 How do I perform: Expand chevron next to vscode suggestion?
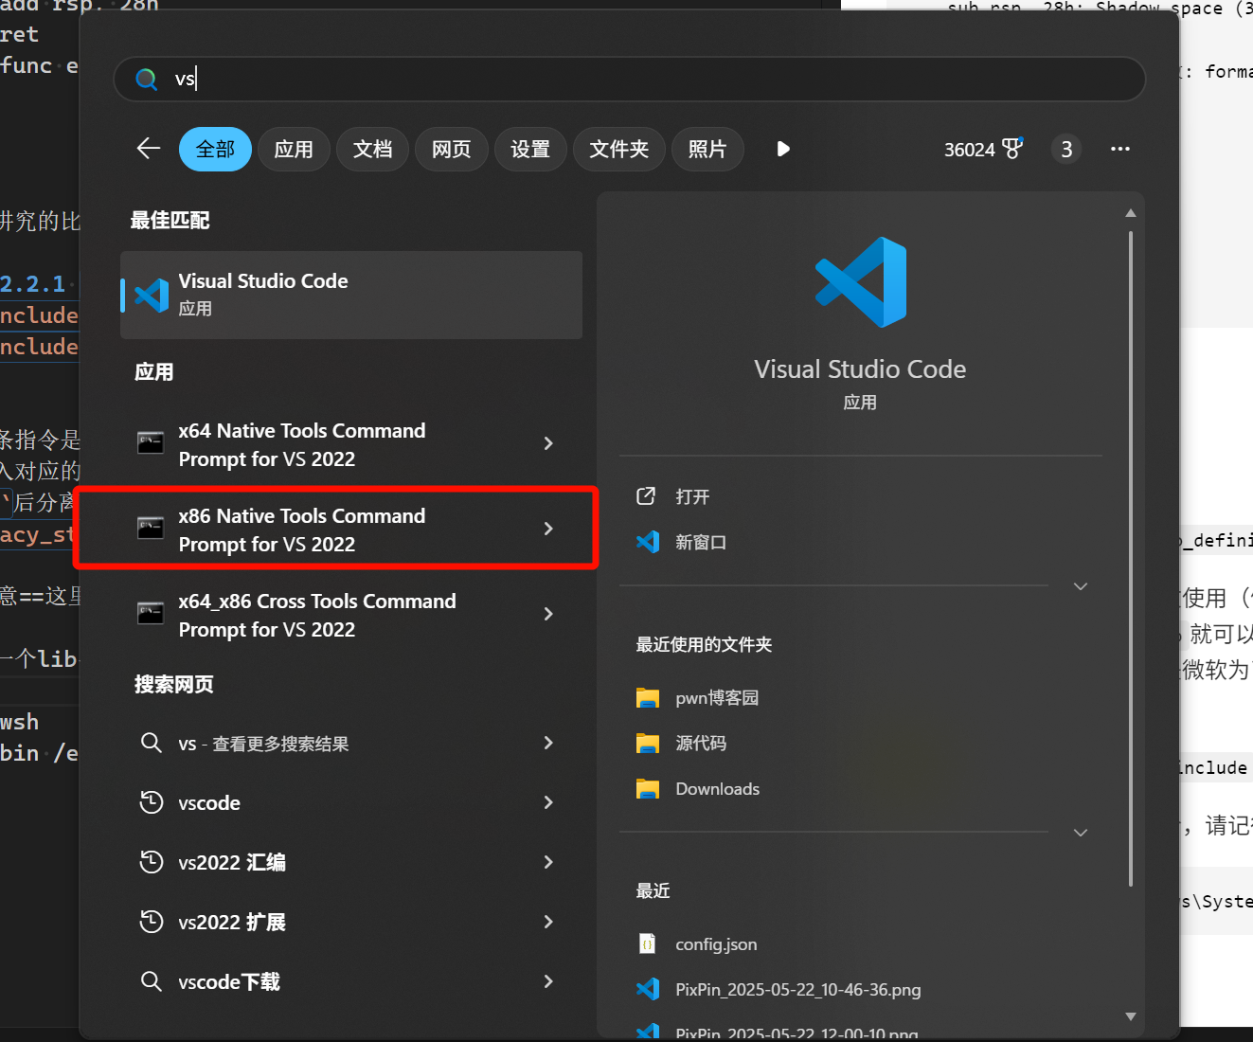[x=548, y=802]
